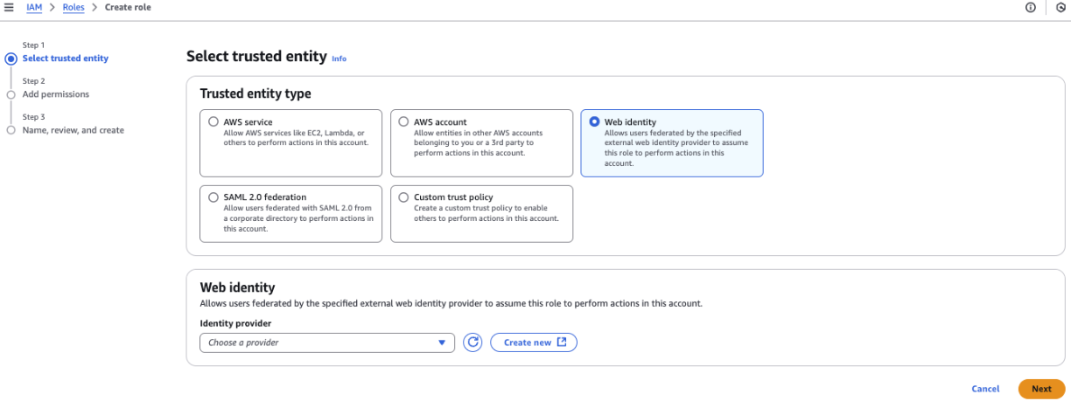Viewport: 1071px width, 408px height.
Task: Select the Web identity radio option
Action: (595, 122)
